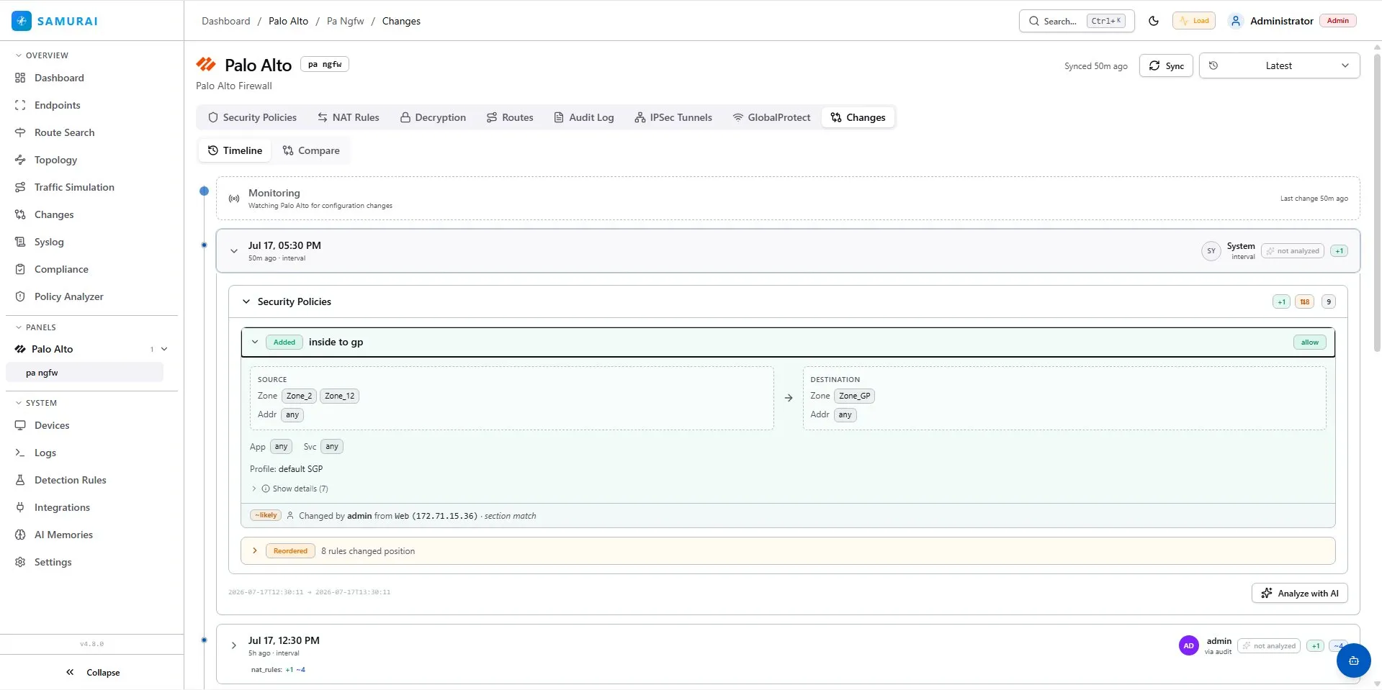
Task: Select the Compare sub-tab
Action: 311,150
